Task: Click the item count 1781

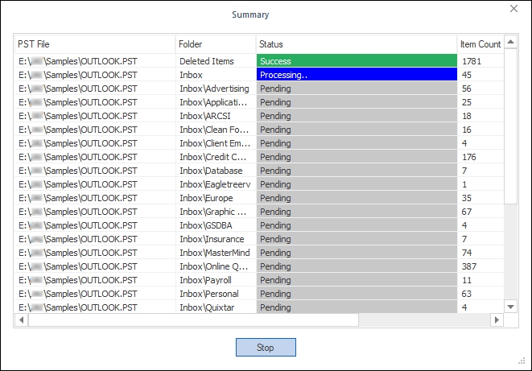Action: click(x=472, y=61)
